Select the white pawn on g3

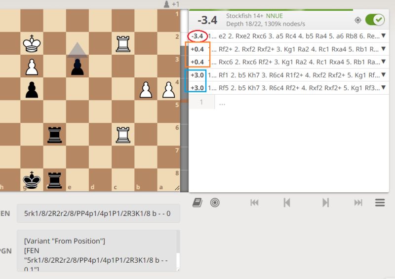click(32, 67)
